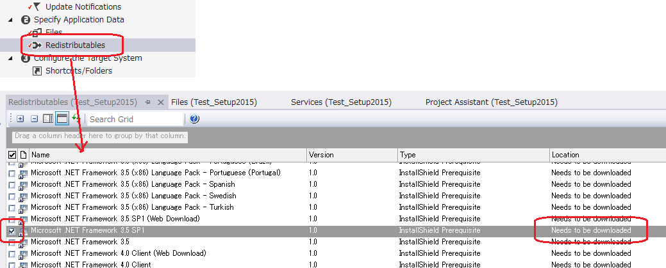Select row Microsoft .NET Framework 3.5 SP1
The height and width of the screenshot is (268, 666).
point(336,231)
